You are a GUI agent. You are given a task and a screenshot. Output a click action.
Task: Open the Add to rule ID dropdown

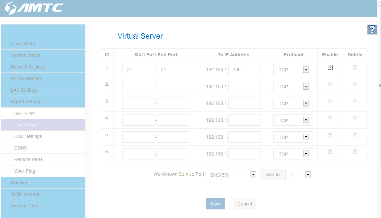tap(300, 175)
